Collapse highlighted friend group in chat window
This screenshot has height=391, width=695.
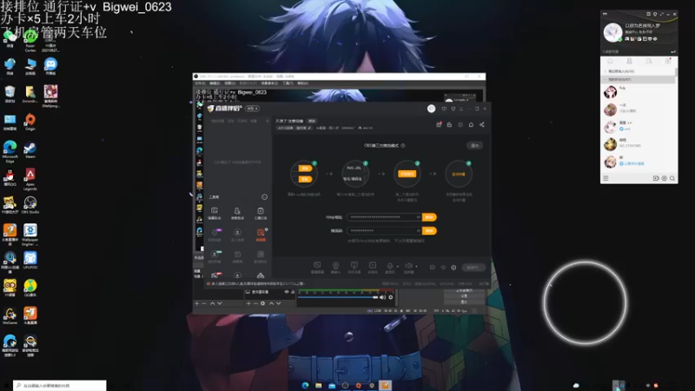click(606, 79)
